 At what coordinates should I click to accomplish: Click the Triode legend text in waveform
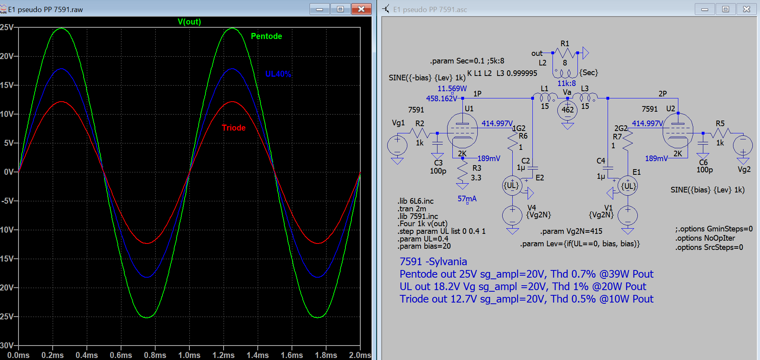coord(234,128)
